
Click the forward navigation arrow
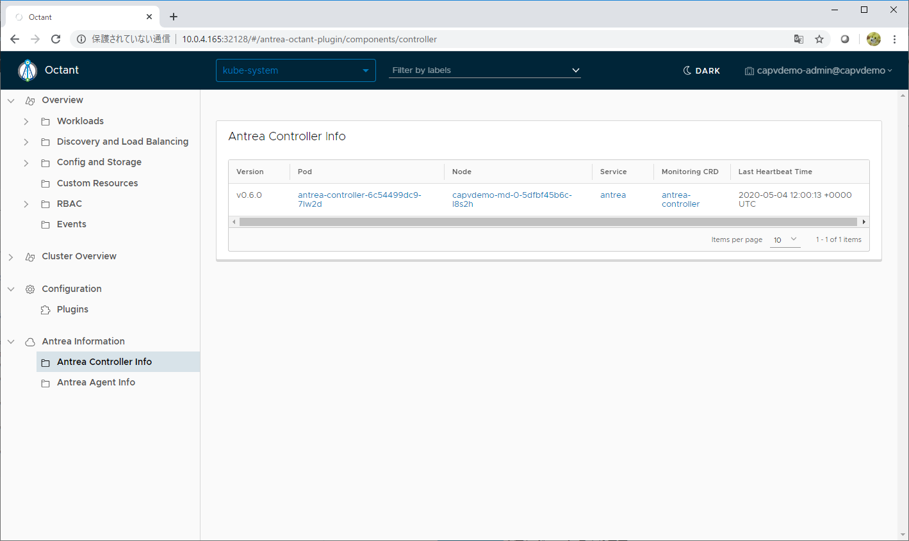(x=35, y=39)
